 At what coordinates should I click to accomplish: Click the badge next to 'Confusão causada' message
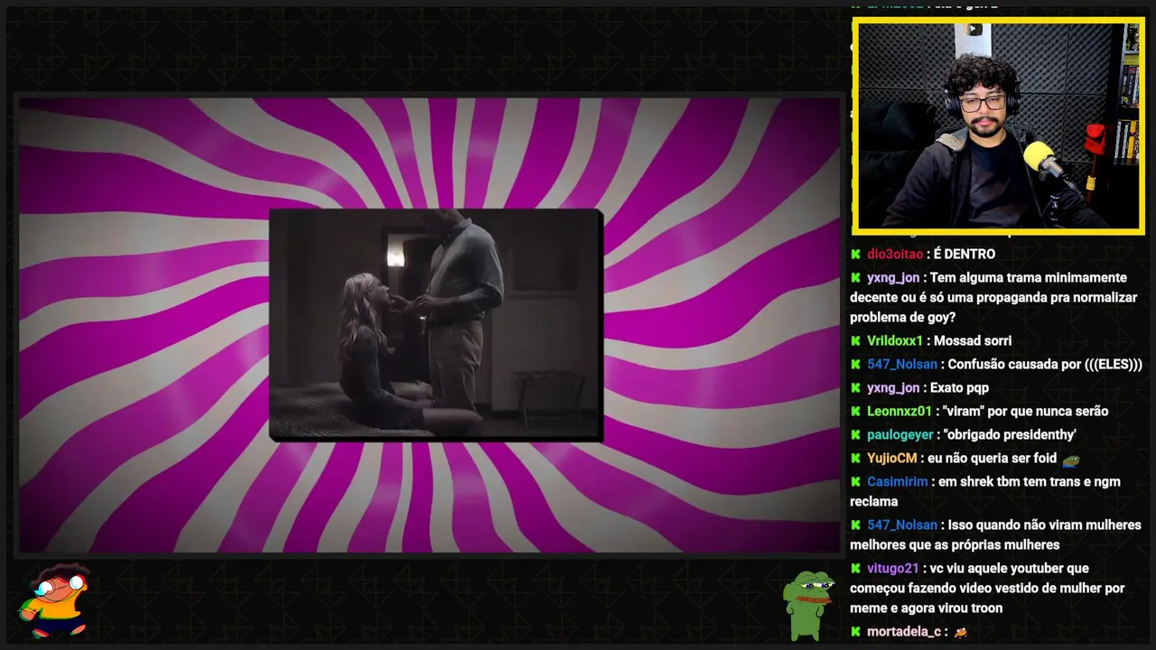click(x=855, y=365)
